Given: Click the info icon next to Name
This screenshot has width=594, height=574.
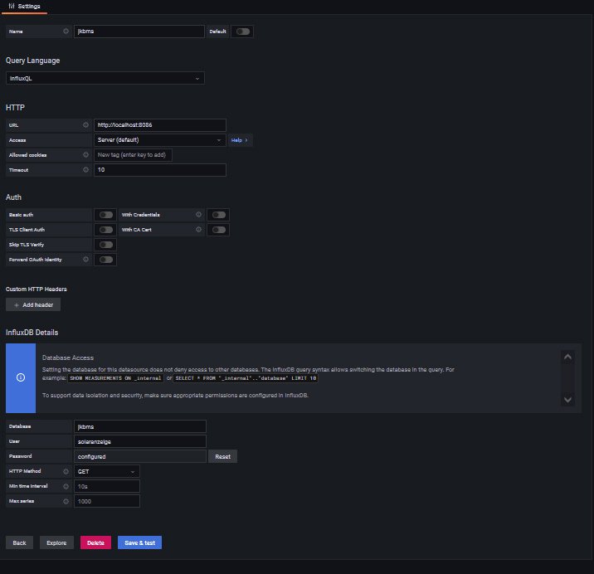Looking at the screenshot, I should 66,32.
